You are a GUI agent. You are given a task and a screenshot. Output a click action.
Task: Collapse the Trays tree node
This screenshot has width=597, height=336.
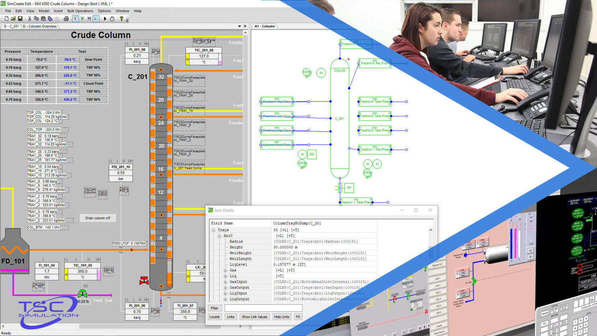click(214, 230)
